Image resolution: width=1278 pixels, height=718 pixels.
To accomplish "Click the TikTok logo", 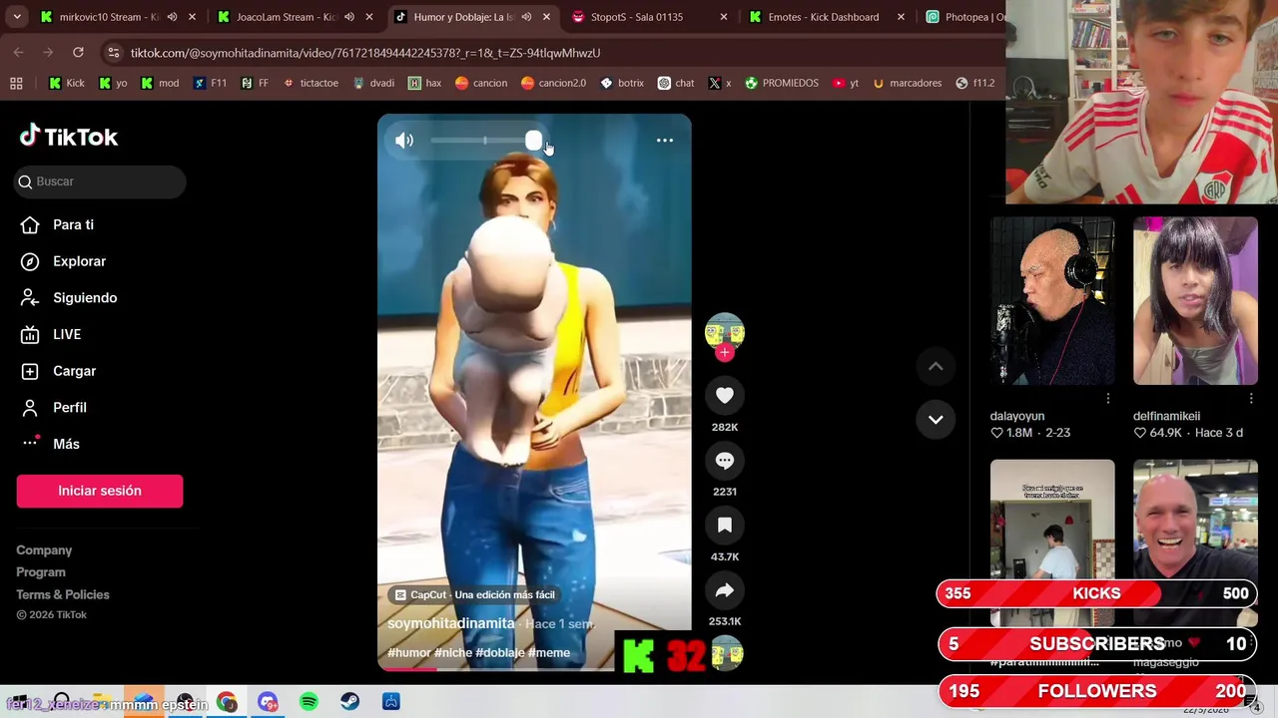I will pyautogui.click(x=69, y=137).
